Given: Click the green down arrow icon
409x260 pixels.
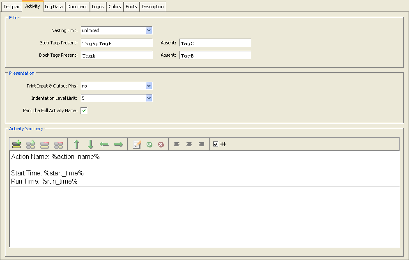Looking at the screenshot, I should (x=91, y=145).
